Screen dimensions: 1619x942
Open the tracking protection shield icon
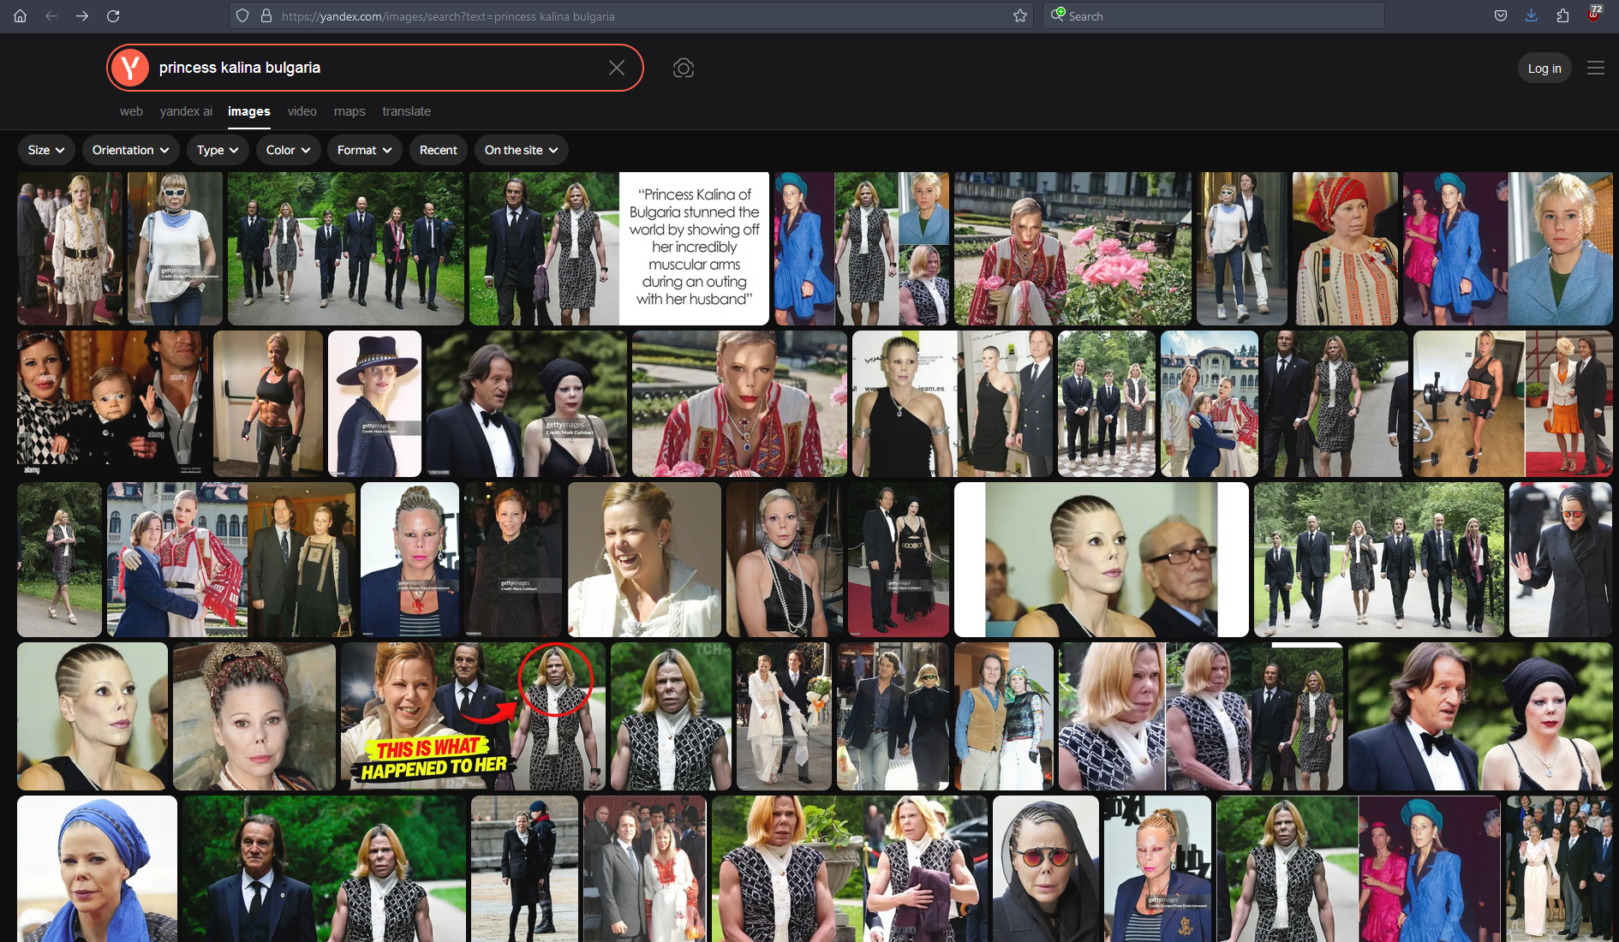pos(242,16)
